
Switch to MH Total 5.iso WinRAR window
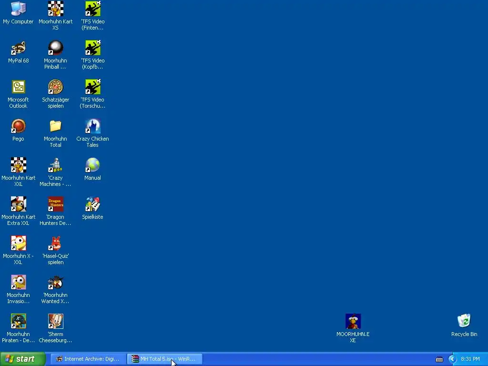(x=164, y=359)
